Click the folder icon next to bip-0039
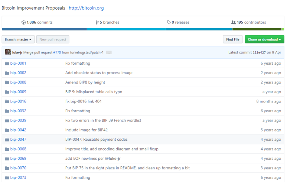287x182 pixels. pyautogui.click(x=7, y=120)
